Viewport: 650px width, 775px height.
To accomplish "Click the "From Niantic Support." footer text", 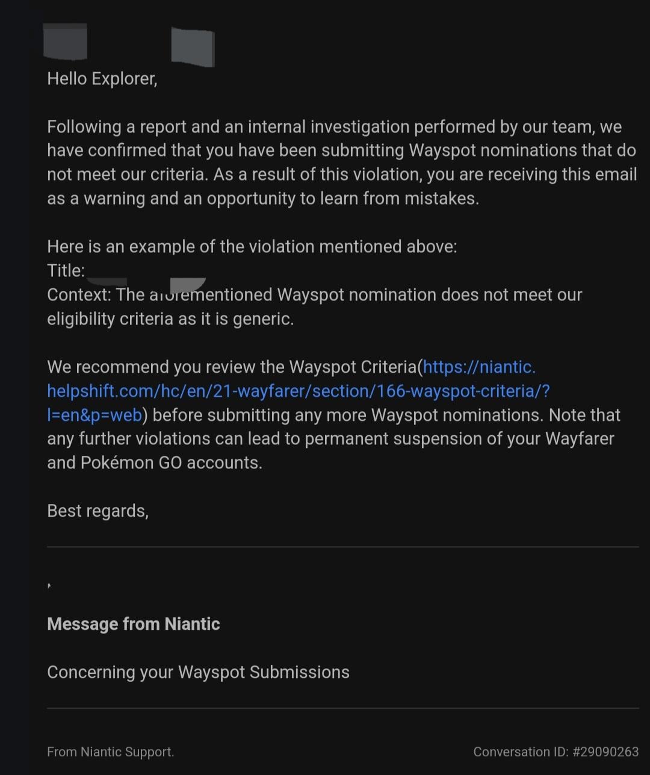I will (x=111, y=752).
